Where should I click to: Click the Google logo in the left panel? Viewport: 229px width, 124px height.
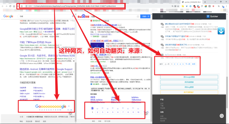coord(8,16)
